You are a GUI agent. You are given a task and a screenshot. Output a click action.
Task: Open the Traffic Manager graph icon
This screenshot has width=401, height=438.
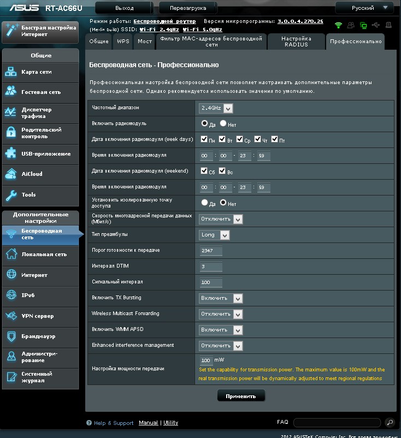point(10,112)
